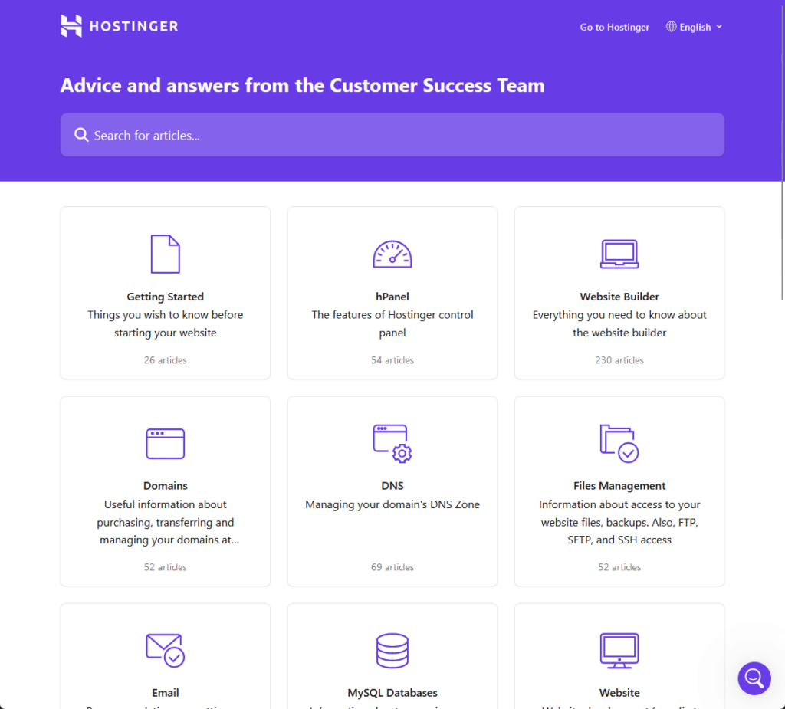Open the DNS category title

pos(392,486)
